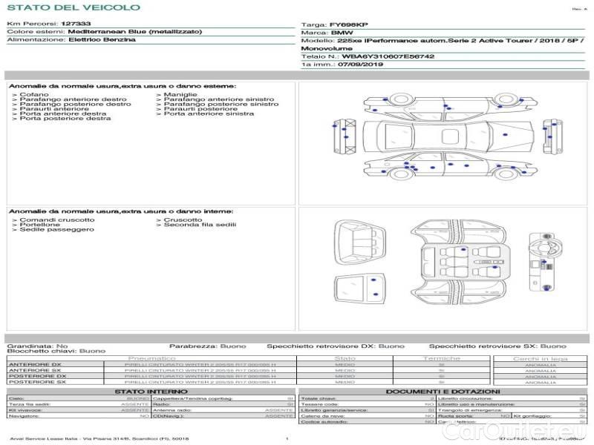594x445 pixels.
Task: Click the 'Grandinata: No' field
Action: 38,346
